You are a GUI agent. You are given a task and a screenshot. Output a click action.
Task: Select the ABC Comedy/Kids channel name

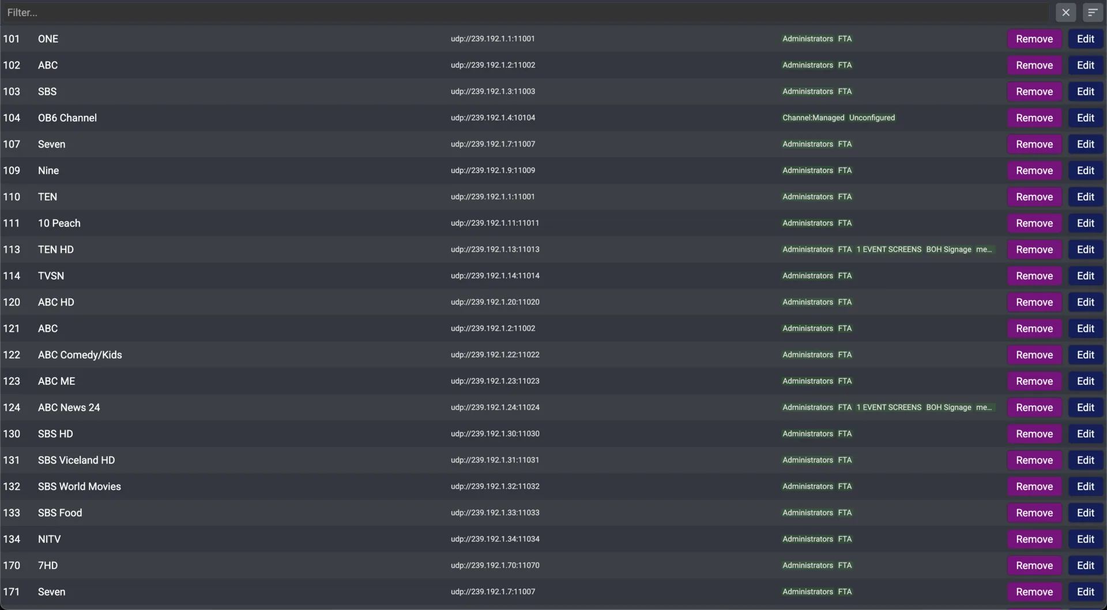point(80,355)
